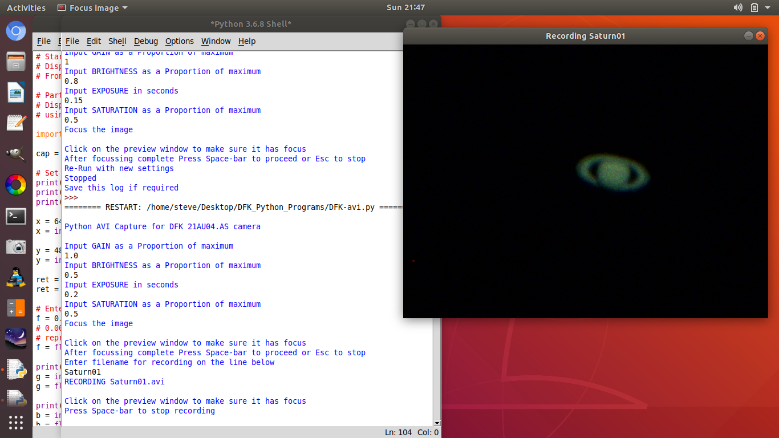
Task: Click the entered filename 'Saturn01' line
Action: (x=83, y=372)
